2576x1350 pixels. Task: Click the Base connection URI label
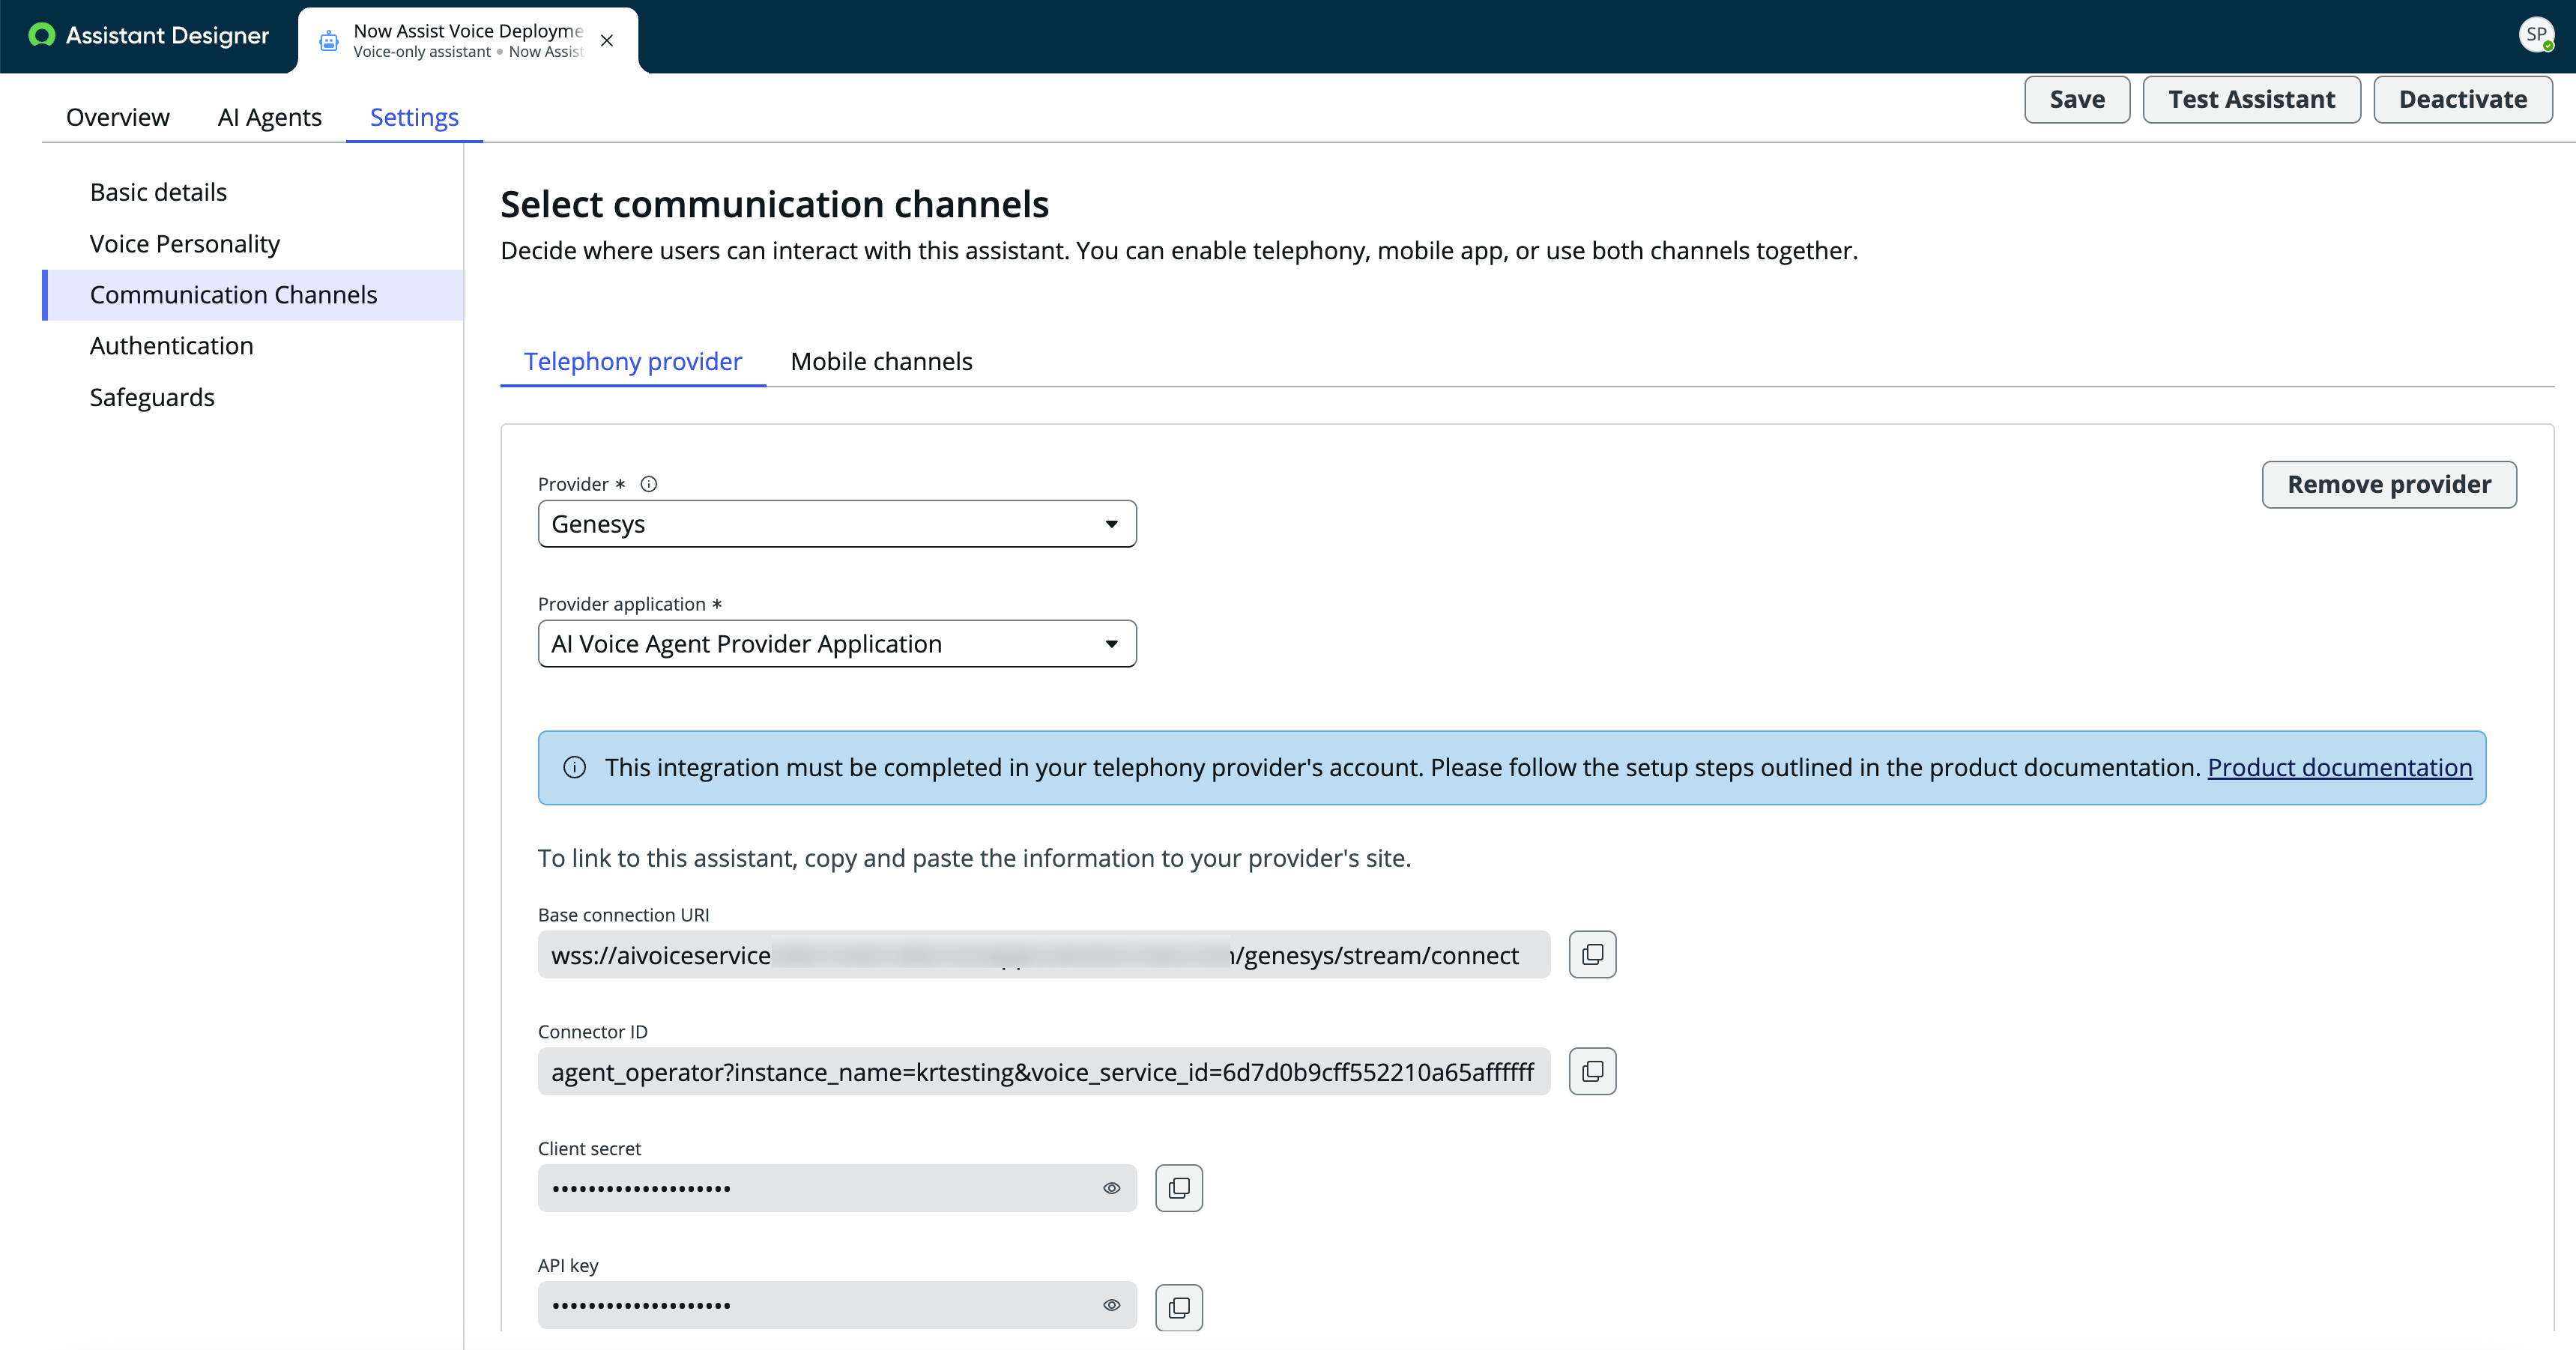tap(623, 915)
